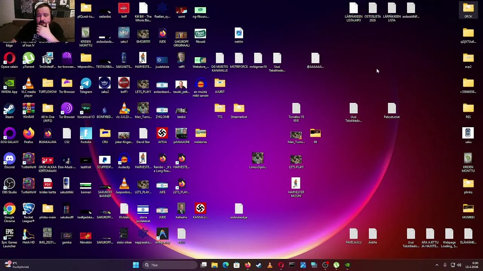Click the CRU folder icon

click(x=105, y=135)
